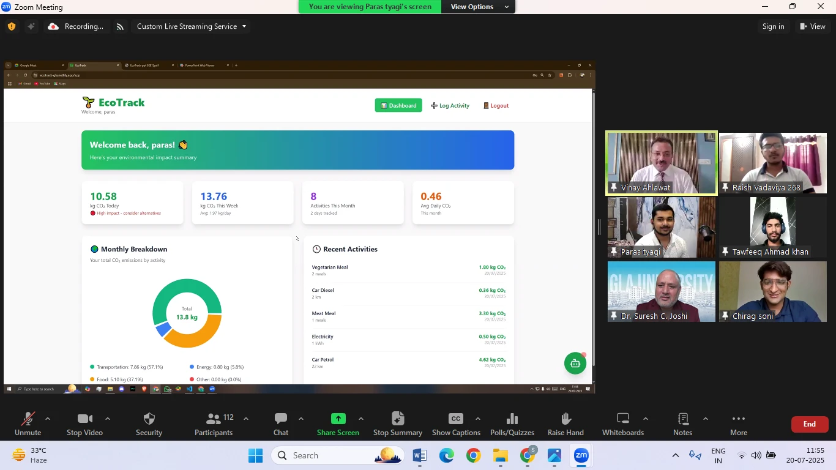Open the More menu
The height and width of the screenshot is (470, 836).
[x=738, y=419]
